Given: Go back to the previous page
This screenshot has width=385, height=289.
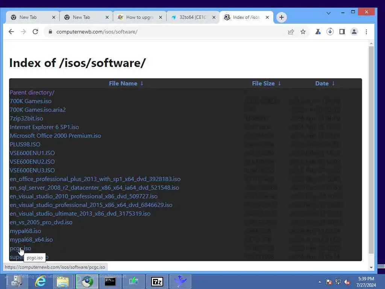Looking at the screenshot, I should pos(11,32).
